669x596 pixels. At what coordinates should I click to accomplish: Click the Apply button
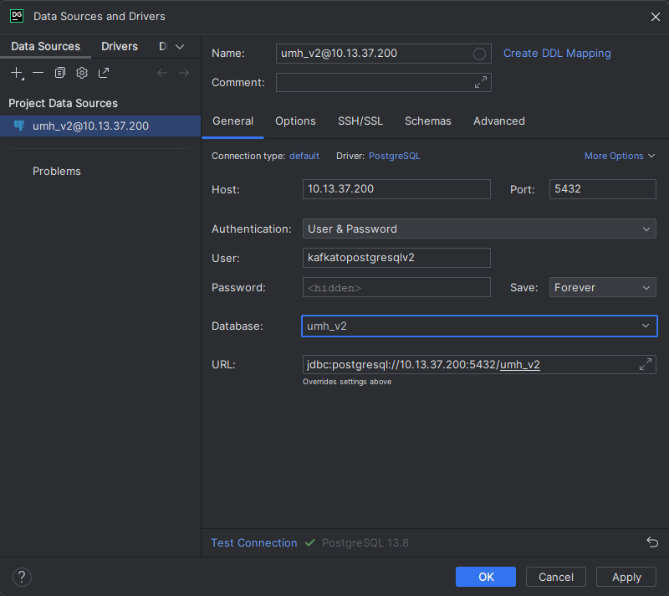point(626,577)
